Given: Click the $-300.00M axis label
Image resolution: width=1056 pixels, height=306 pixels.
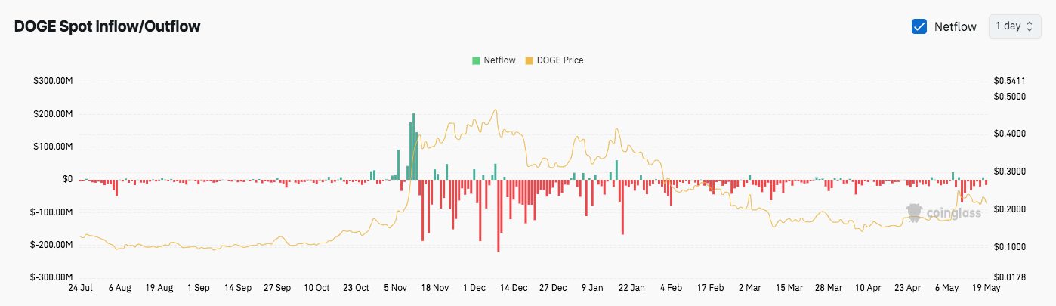Looking at the screenshot, I should [x=52, y=277].
